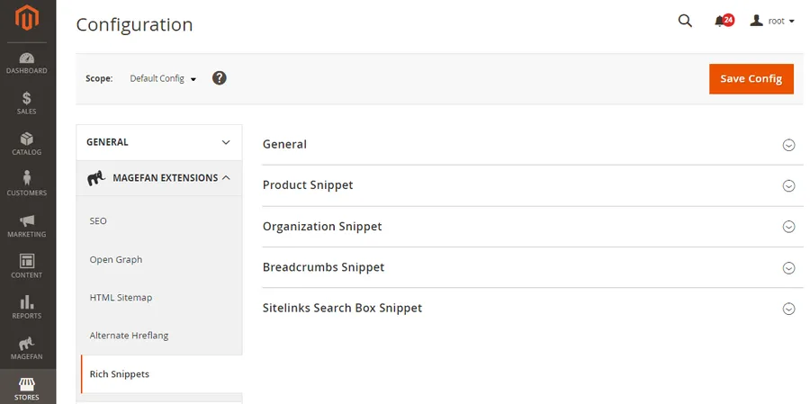Click the General section heading text
The image size is (810, 404).
pos(284,144)
